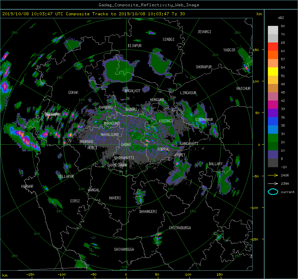The width and height of the screenshot is (298, 279).
Task: Click the 'km' unit label at bottom-left axis
Action: pos(5,275)
